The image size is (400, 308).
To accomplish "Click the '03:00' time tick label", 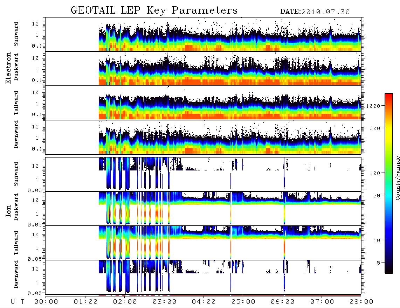I will coord(165,302).
